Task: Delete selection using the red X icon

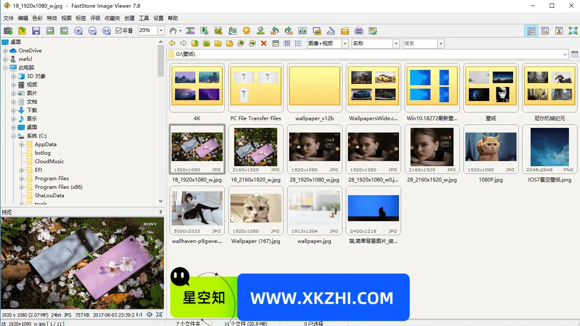Action: pyautogui.click(x=264, y=43)
